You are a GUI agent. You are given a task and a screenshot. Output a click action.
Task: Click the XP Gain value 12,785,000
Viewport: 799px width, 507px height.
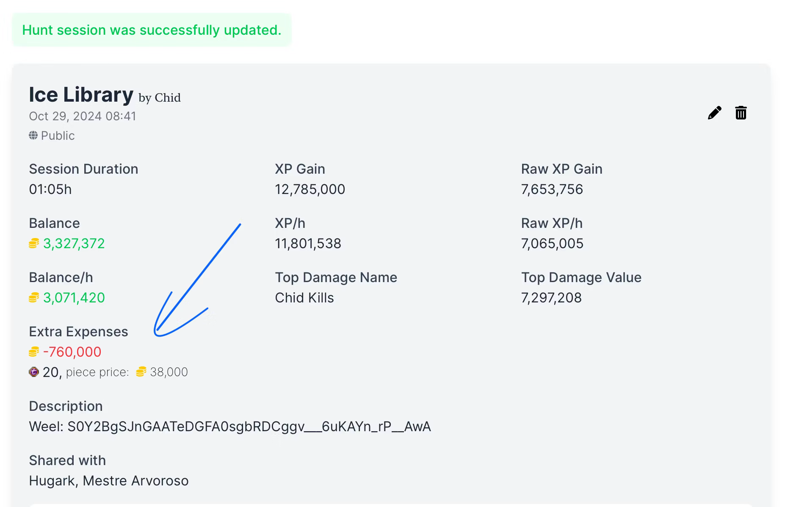[310, 189]
